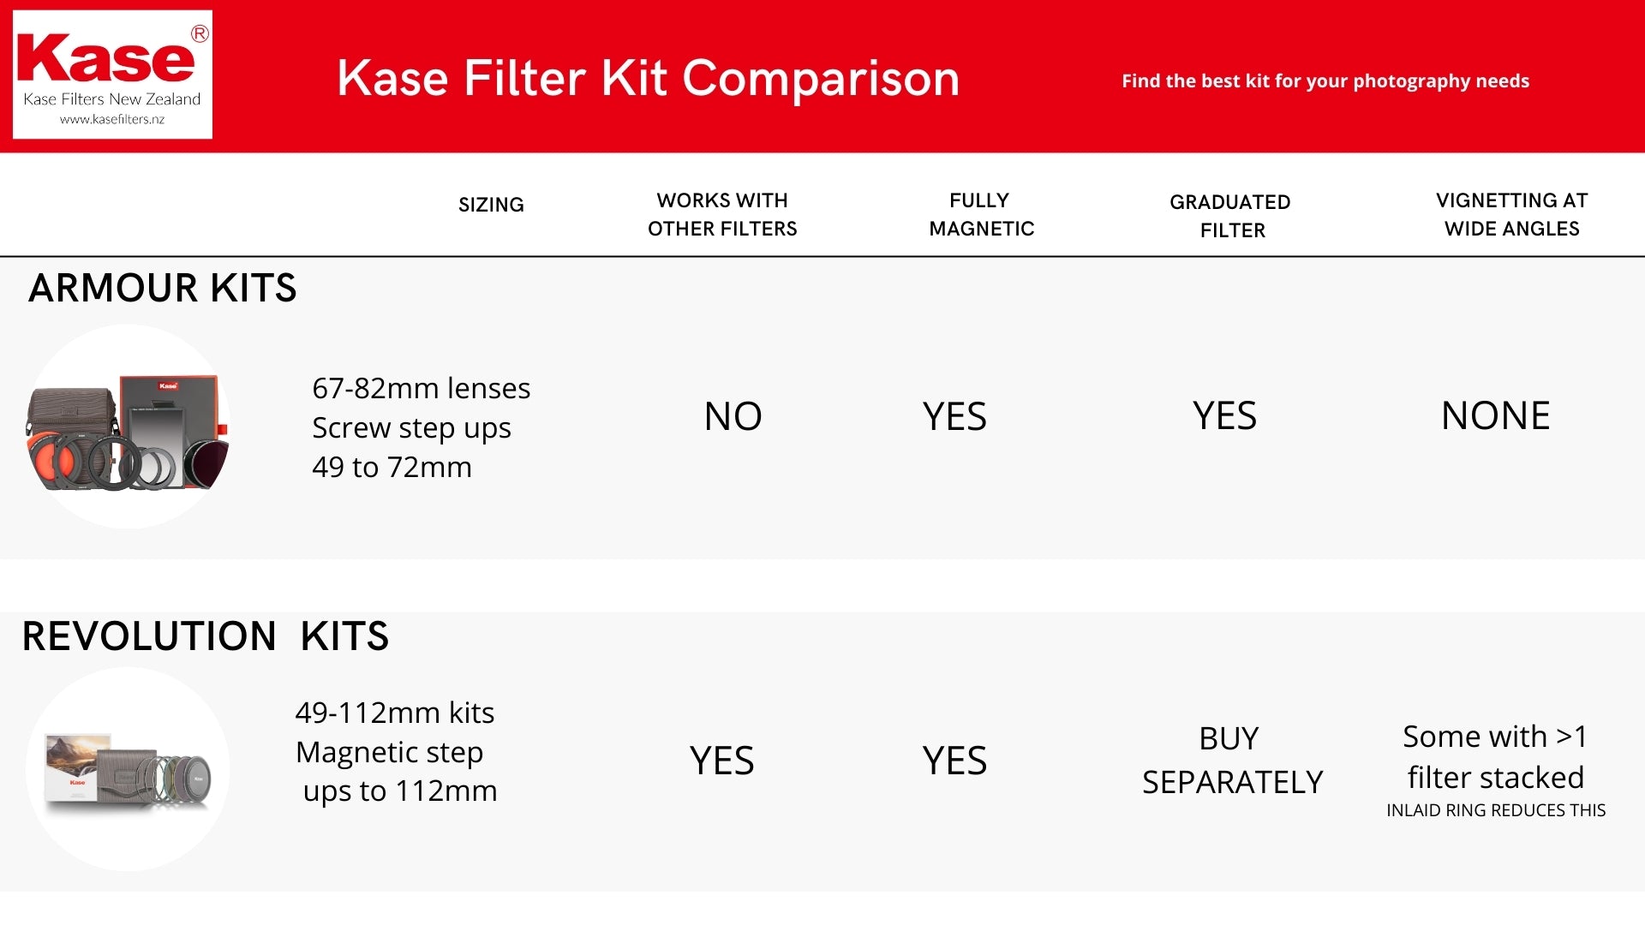Open the Armour kit product image

tap(129, 427)
